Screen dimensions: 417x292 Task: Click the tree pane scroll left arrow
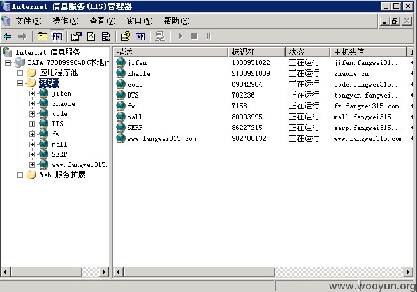(x=5, y=272)
